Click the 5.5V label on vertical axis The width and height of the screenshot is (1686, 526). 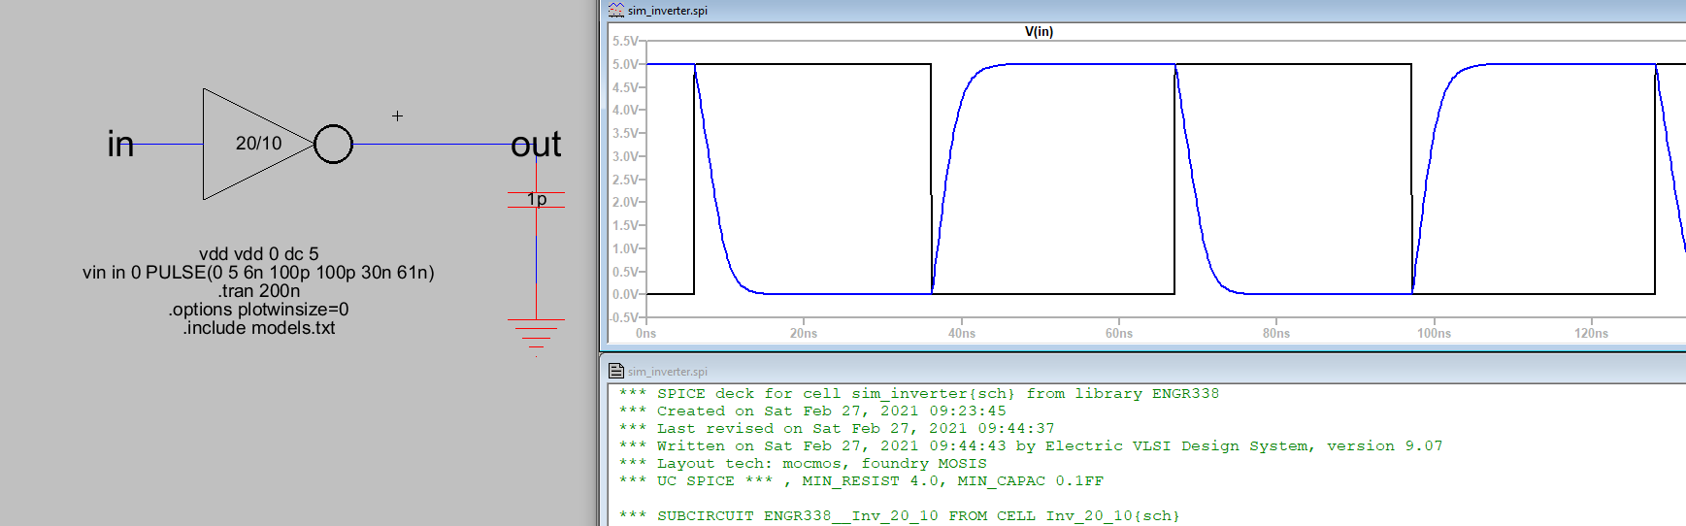click(626, 41)
